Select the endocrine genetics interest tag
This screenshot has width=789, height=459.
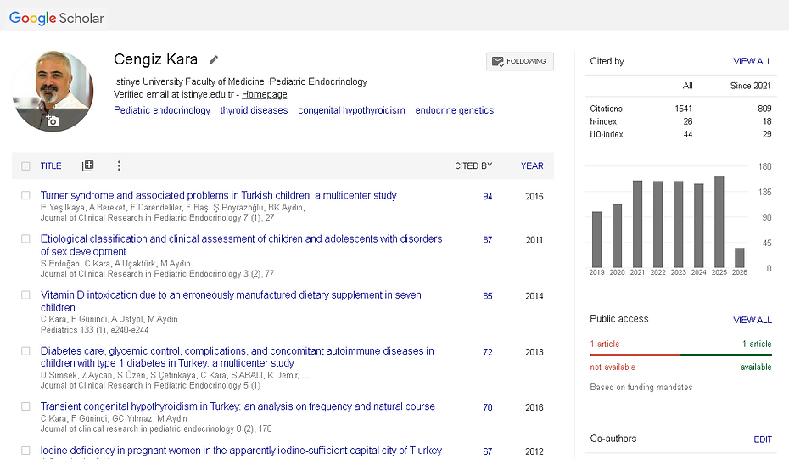[x=455, y=110]
